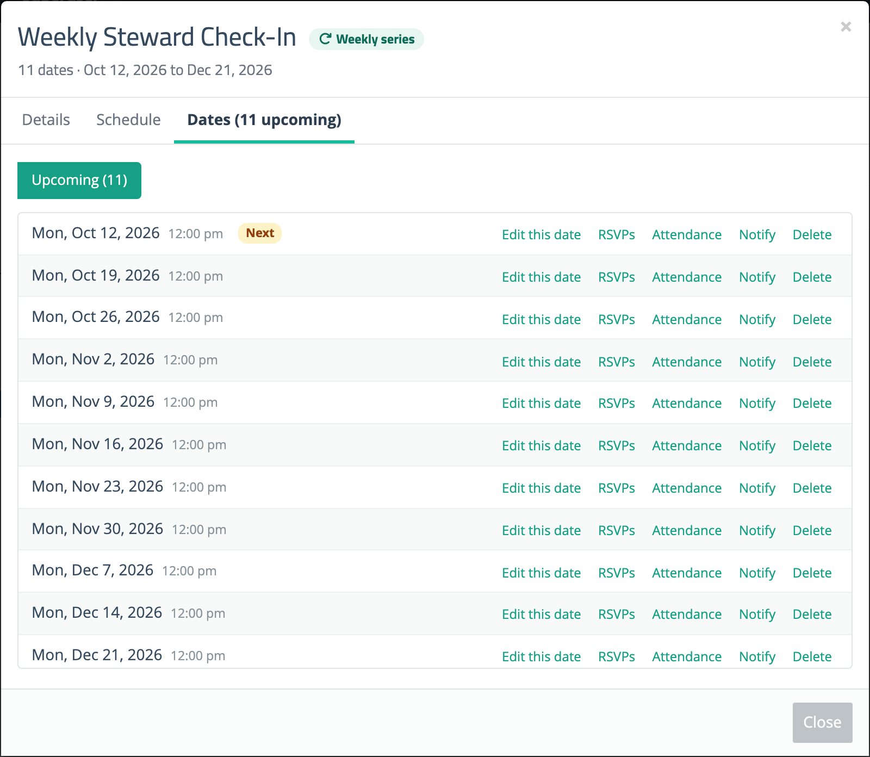Open RSVPs for Dec 7, 2026

click(617, 573)
